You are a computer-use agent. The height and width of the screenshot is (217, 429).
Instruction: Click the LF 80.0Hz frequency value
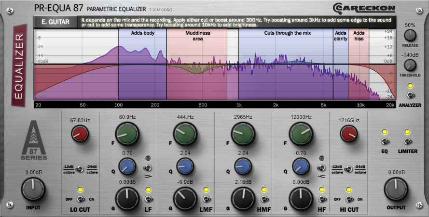[127, 117]
